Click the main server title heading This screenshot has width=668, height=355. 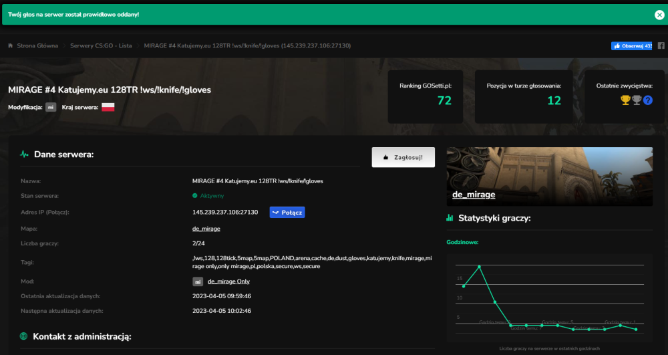(x=110, y=90)
